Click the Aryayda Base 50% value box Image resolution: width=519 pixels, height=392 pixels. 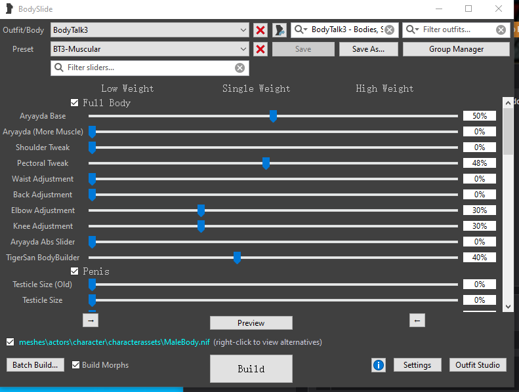coord(479,116)
